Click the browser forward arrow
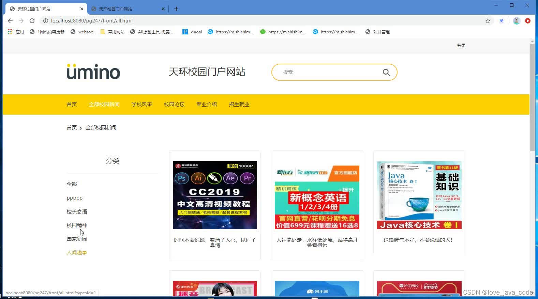The image size is (538, 299). tap(21, 21)
